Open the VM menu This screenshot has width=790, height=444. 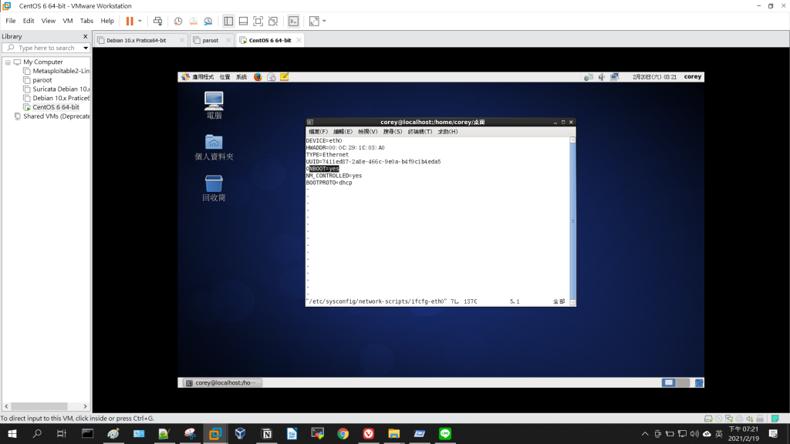pos(68,21)
